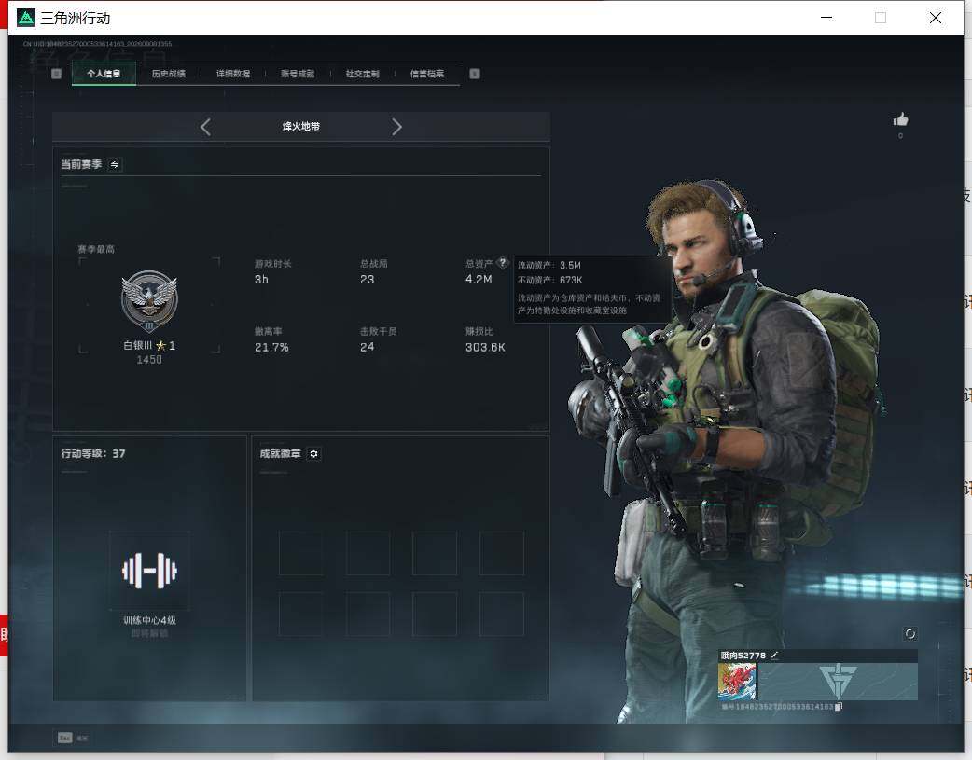
Task: Click the 训练中心 dumbbell icon
Action: pyautogui.click(x=149, y=571)
